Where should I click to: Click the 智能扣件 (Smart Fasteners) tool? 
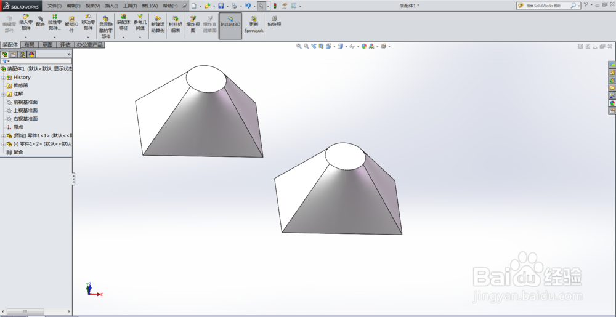point(71,25)
